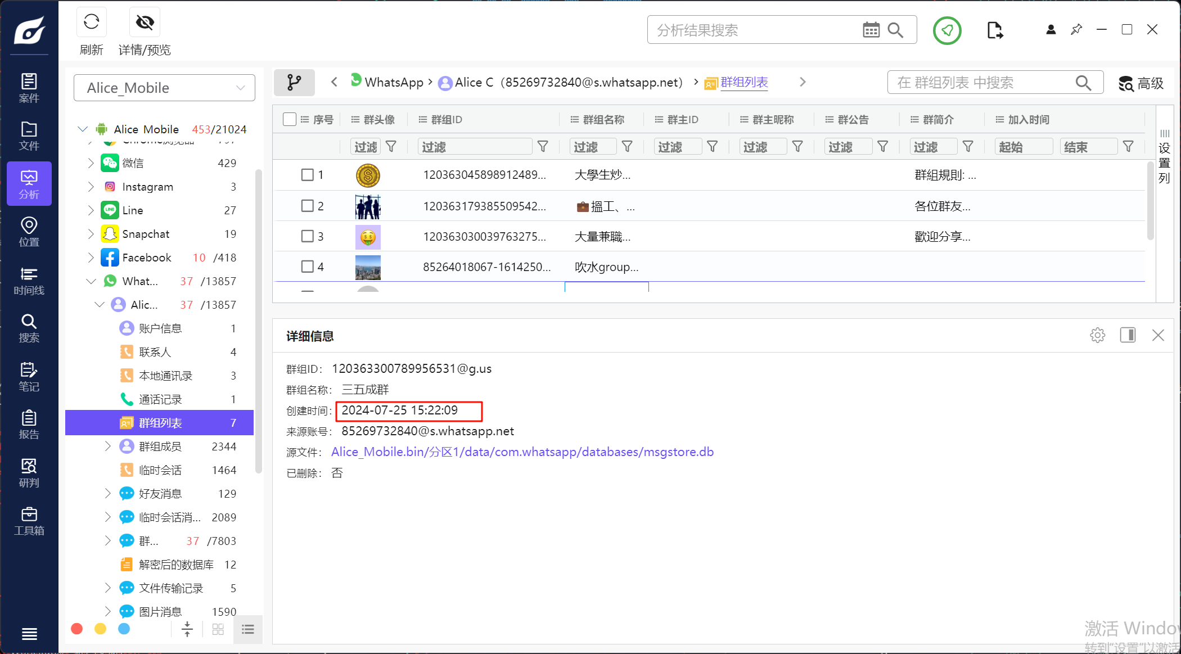This screenshot has height=654, width=1181.
Task: Select 联系人 in the tree
Action: 155,352
